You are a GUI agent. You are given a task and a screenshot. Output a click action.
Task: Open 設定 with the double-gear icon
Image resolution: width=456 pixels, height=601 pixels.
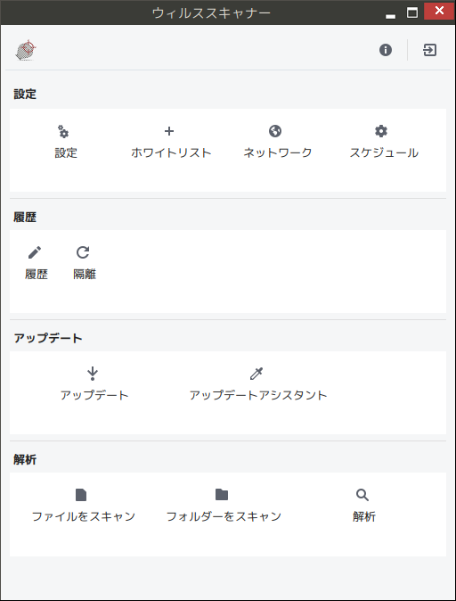click(x=63, y=131)
